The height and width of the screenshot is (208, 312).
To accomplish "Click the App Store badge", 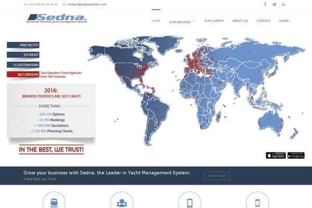I will pyautogui.click(x=276, y=155).
